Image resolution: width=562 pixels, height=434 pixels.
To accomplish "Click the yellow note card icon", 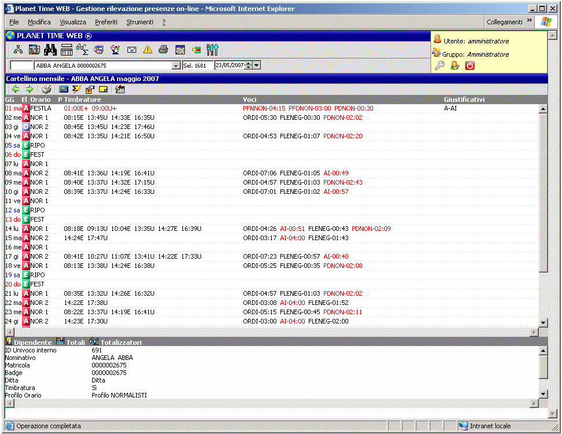I will (x=103, y=89).
